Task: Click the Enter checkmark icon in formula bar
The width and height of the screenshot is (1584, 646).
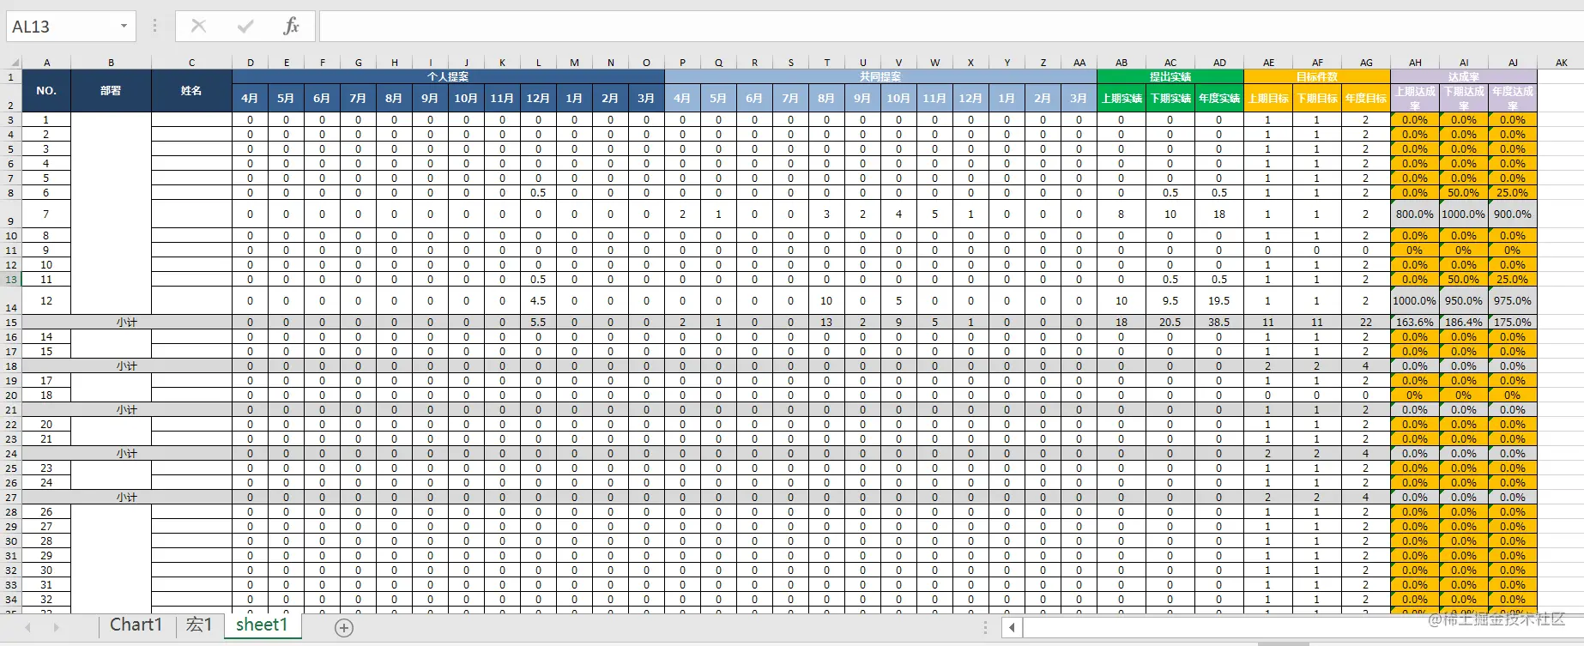Action: tap(245, 27)
